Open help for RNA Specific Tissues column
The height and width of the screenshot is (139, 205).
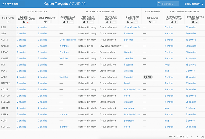[128, 22]
